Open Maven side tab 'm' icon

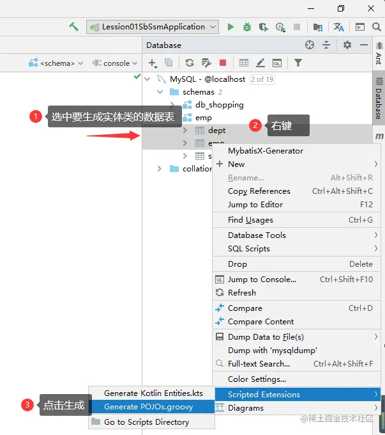(x=379, y=136)
